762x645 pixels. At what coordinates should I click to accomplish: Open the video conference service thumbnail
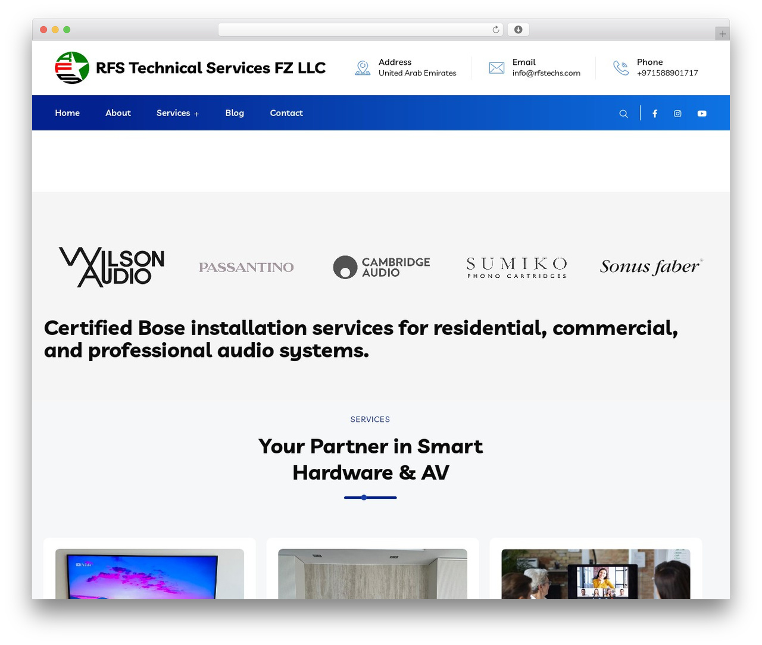596,574
